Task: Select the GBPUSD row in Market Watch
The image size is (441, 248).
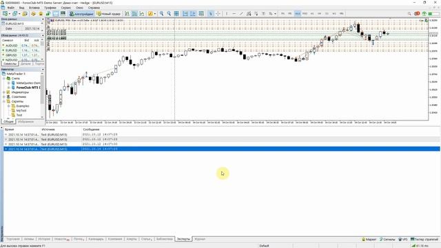Action: [x=21, y=55]
